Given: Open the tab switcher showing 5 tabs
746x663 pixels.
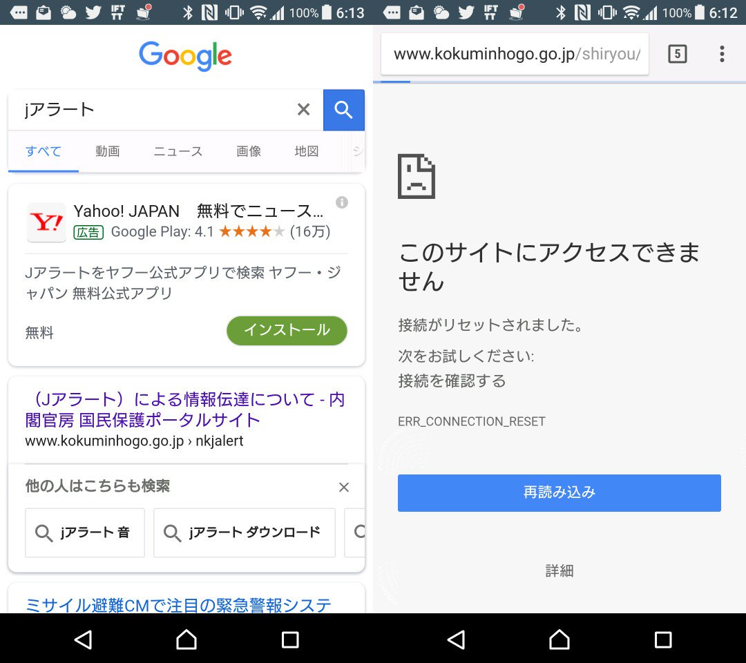Looking at the screenshot, I should [x=678, y=54].
